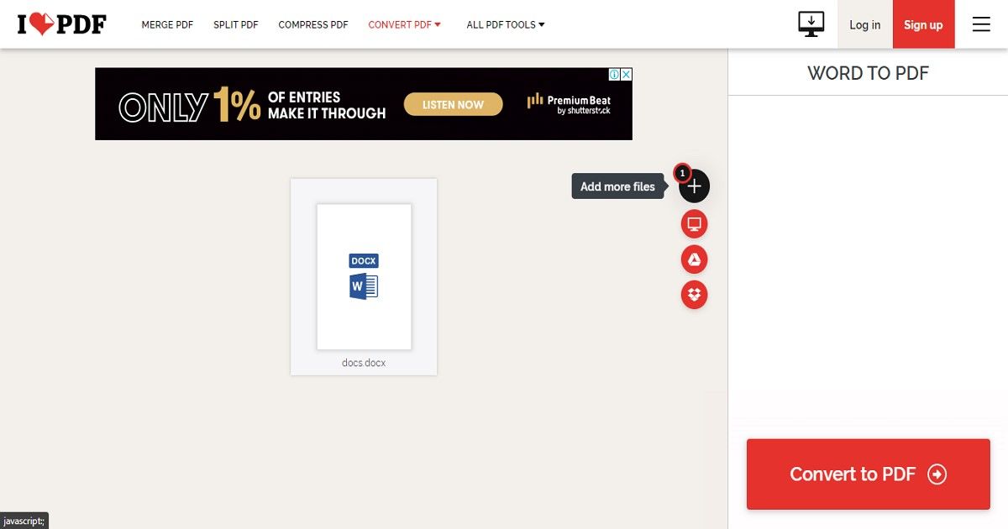
Task: Go to the iLovePDF home logo
Action: click(61, 24)
